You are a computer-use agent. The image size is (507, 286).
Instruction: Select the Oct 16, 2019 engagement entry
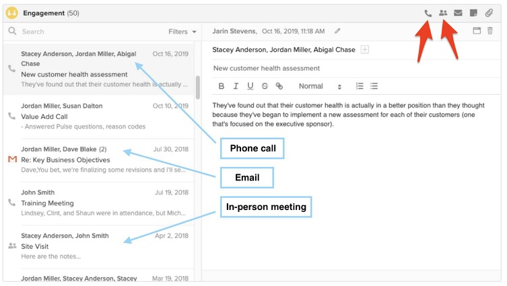98,69
